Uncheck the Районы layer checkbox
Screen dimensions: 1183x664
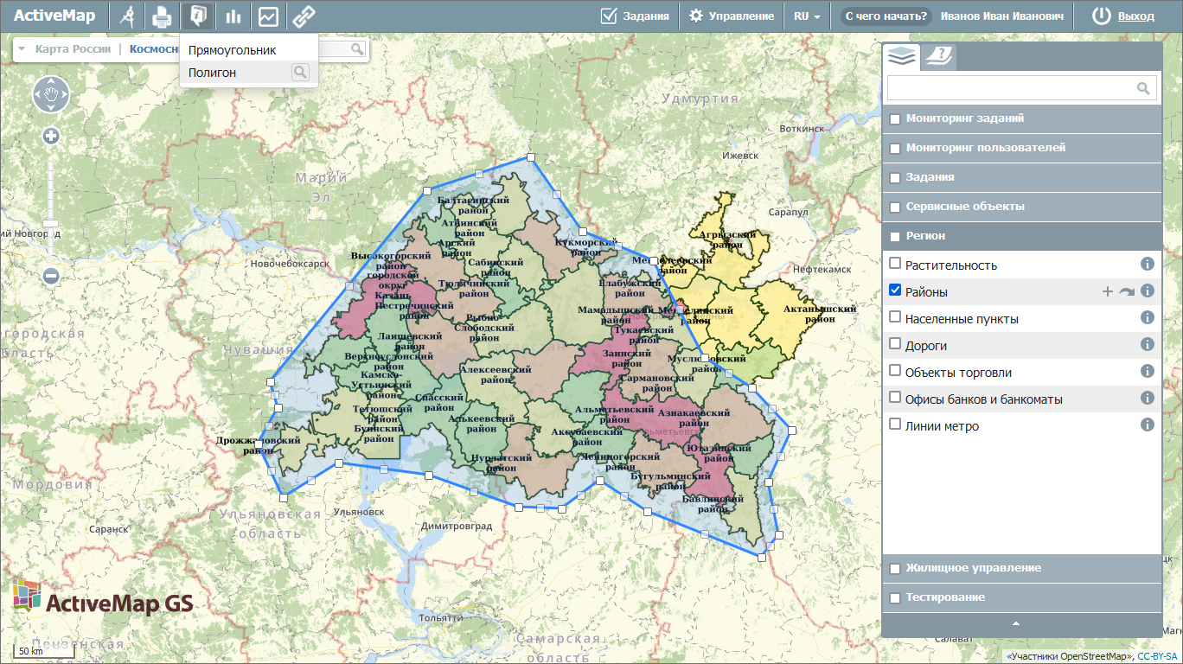point(895,290)
